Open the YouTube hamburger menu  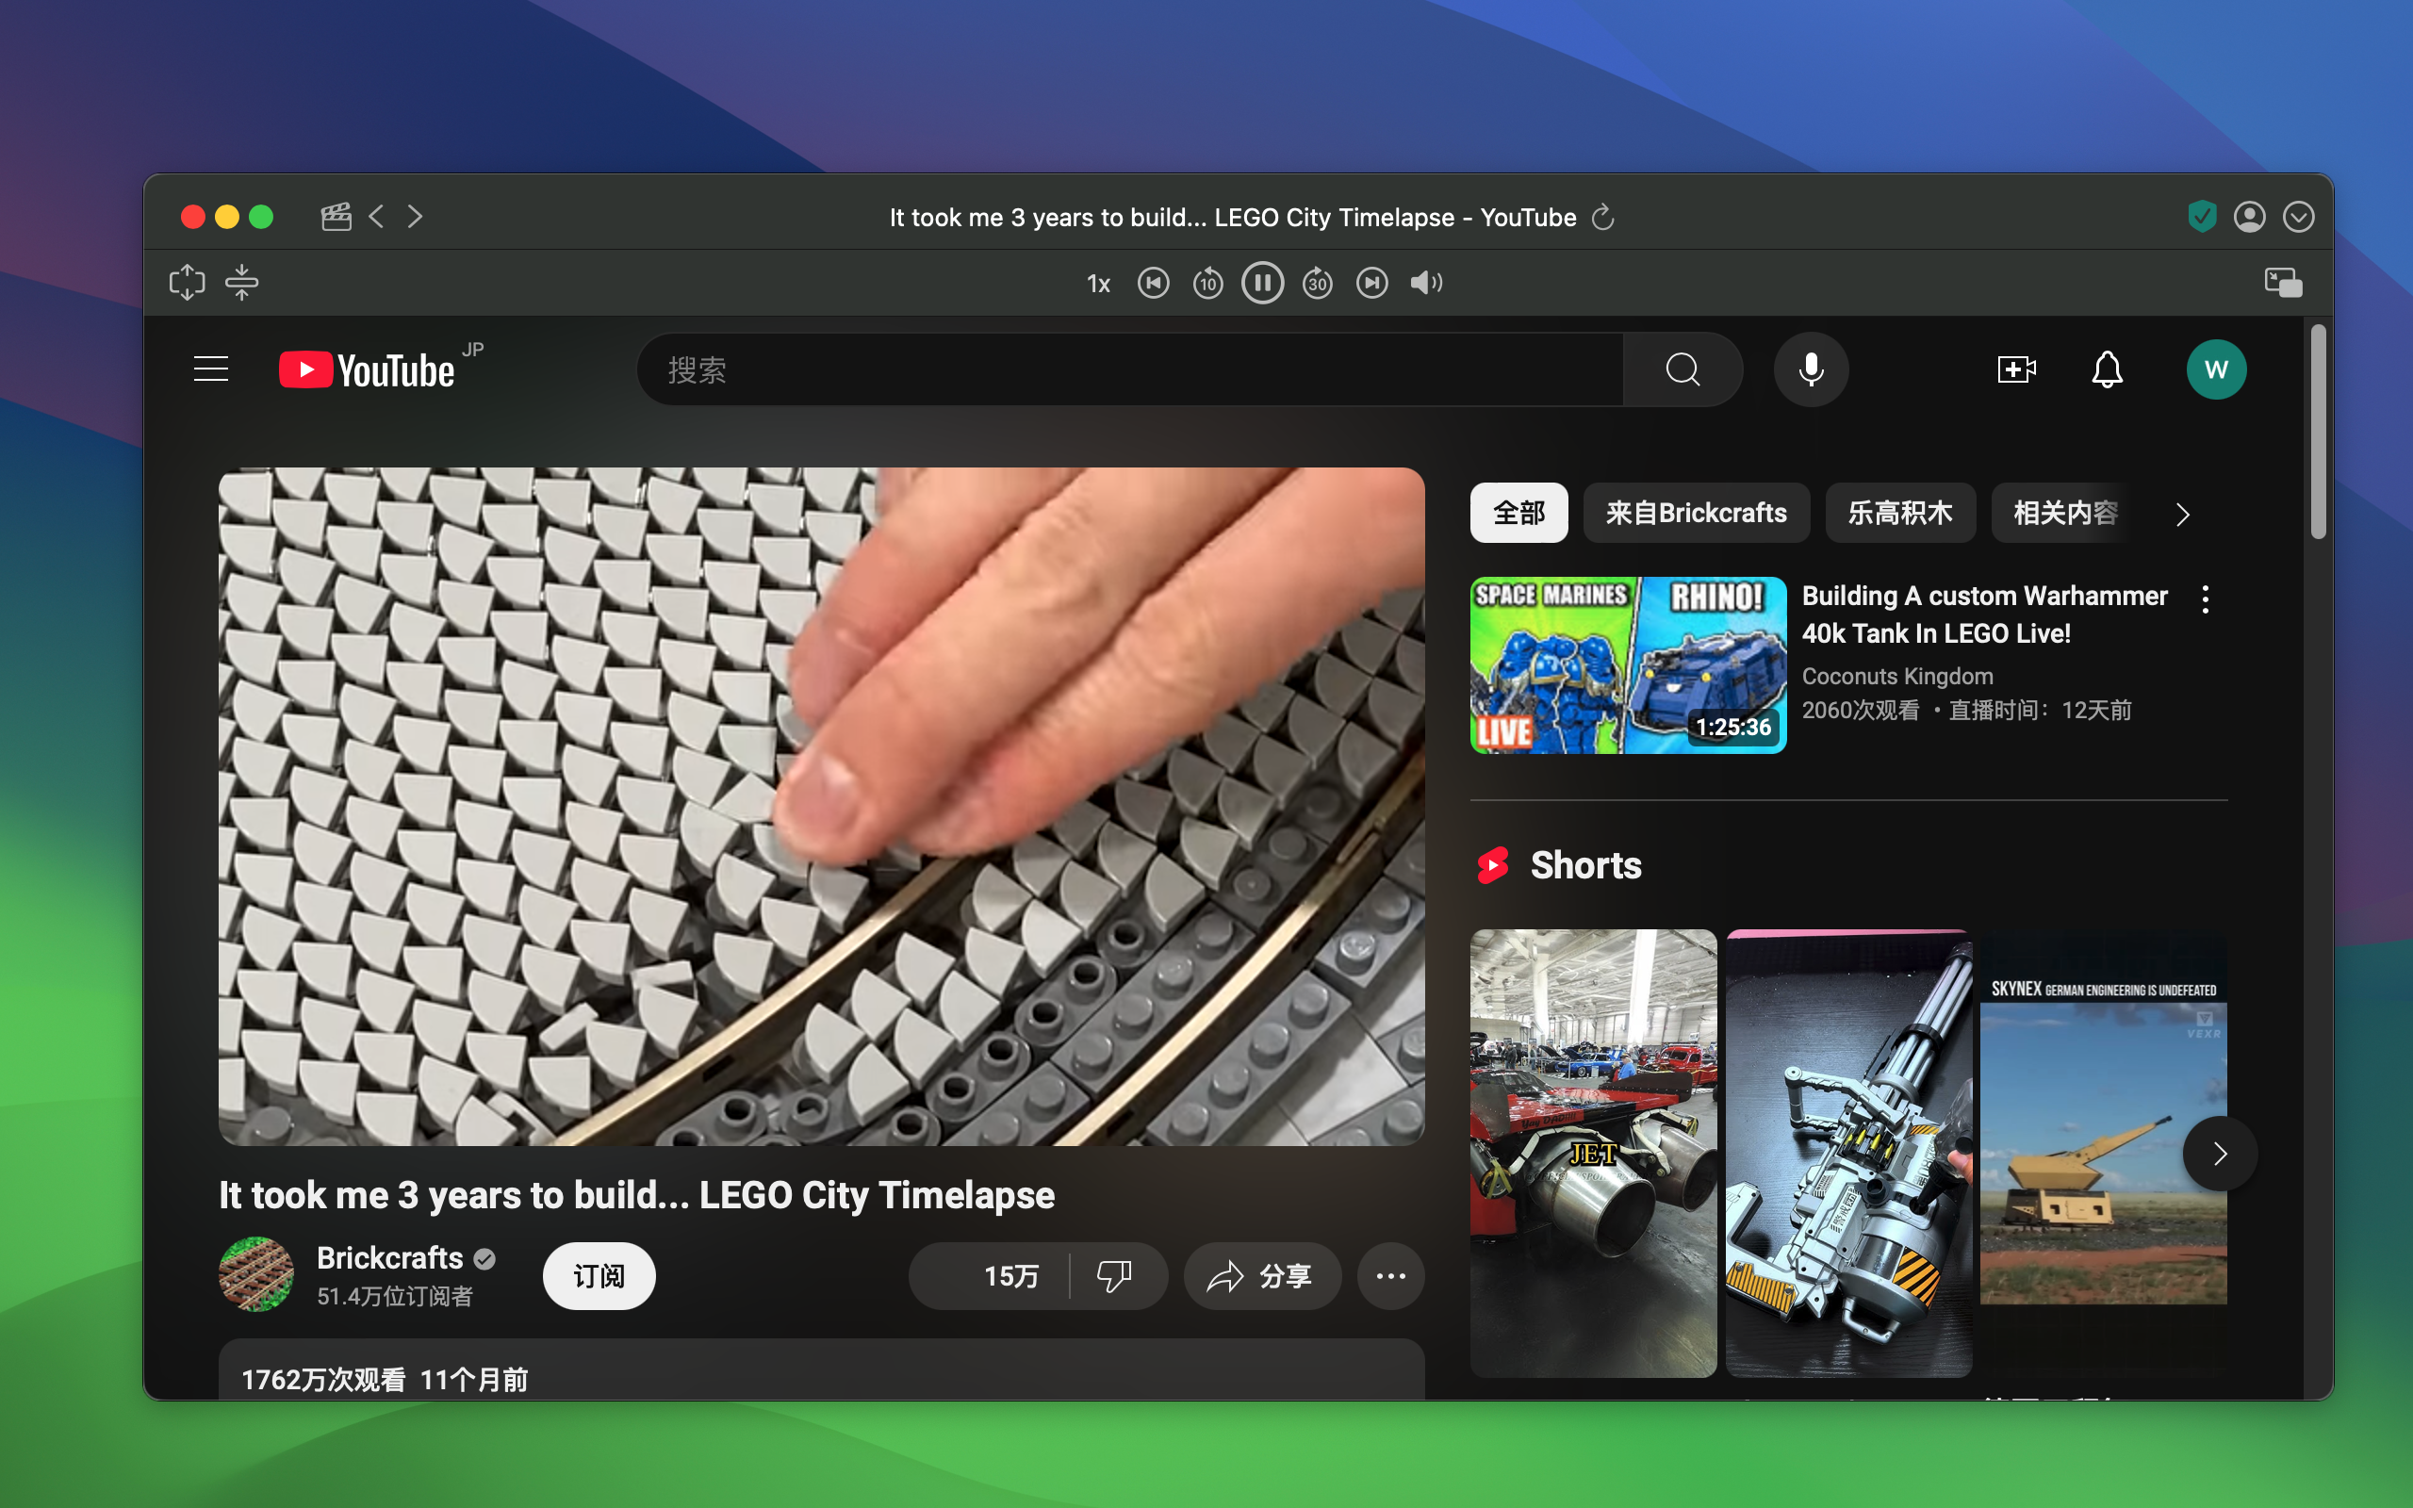click(210, 369)
